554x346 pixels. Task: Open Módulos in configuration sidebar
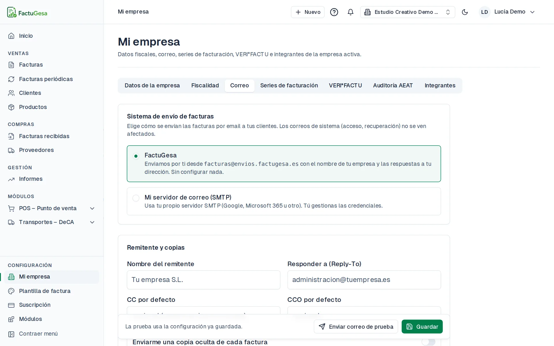52,319
